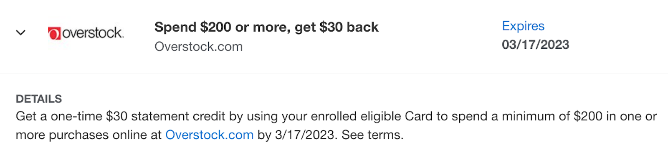Image resolution: width=668 pixels, height=155 pixels.
Task: Click the gray Overstock.com merchant name under title
Action: coord(198,46)
